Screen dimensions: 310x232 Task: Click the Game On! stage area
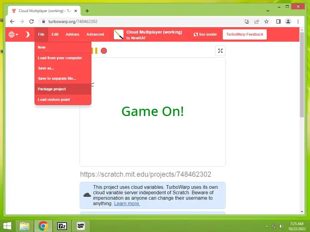(x=153, y=112)
